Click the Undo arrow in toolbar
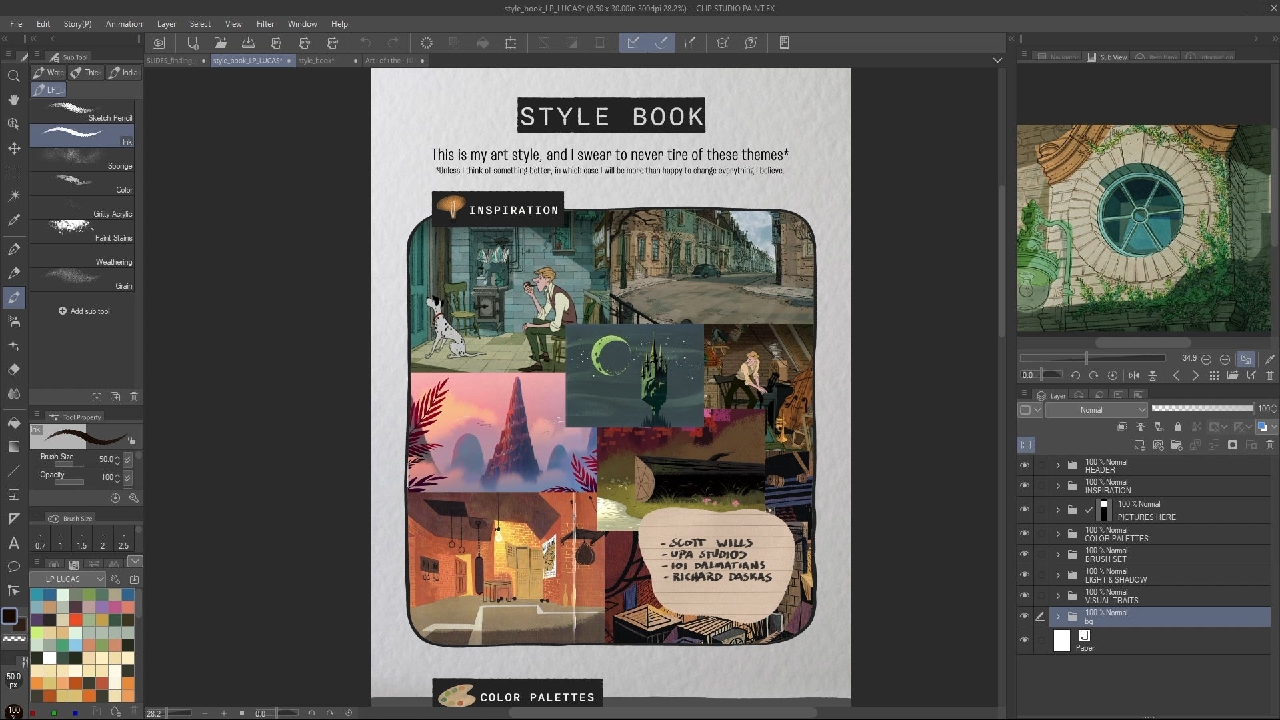Viewport: 1280px width, 720px height. tap(365, 43)
